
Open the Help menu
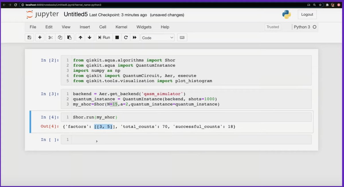click(165, 27)
